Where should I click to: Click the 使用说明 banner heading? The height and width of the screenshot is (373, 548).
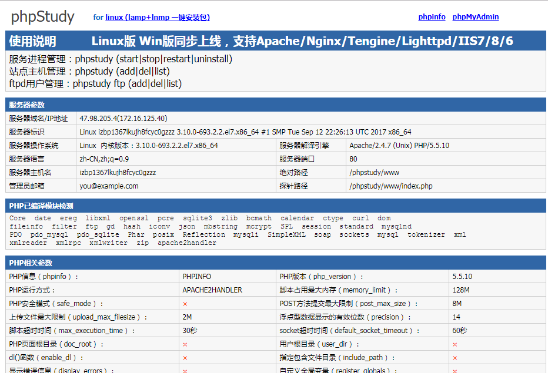(32, 41)
